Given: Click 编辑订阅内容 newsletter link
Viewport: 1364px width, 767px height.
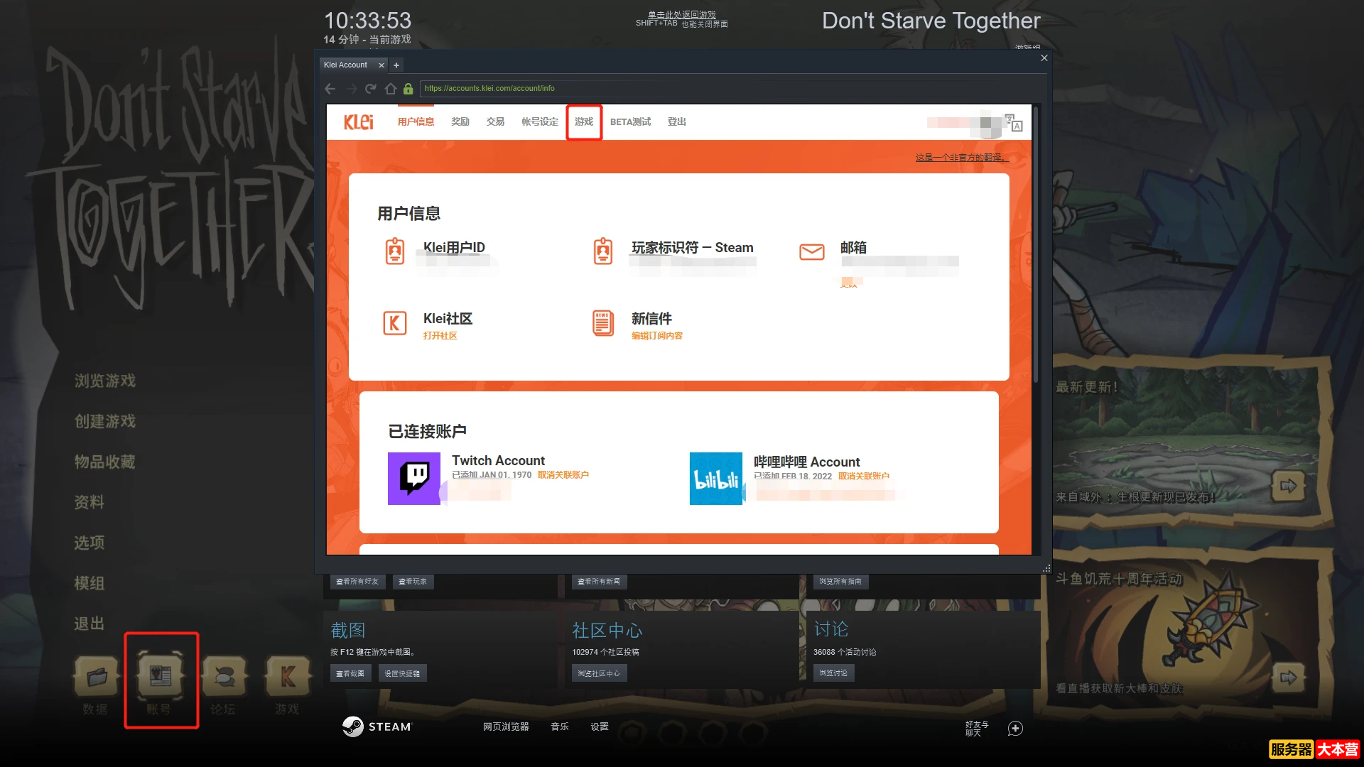Looking at the screenshot, I should (656, 336).
